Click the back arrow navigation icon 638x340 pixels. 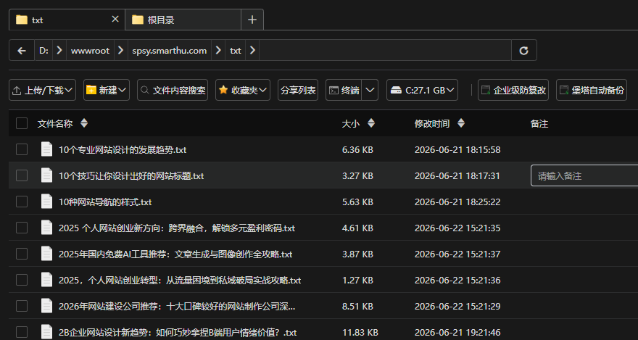(x=22, y=51)
